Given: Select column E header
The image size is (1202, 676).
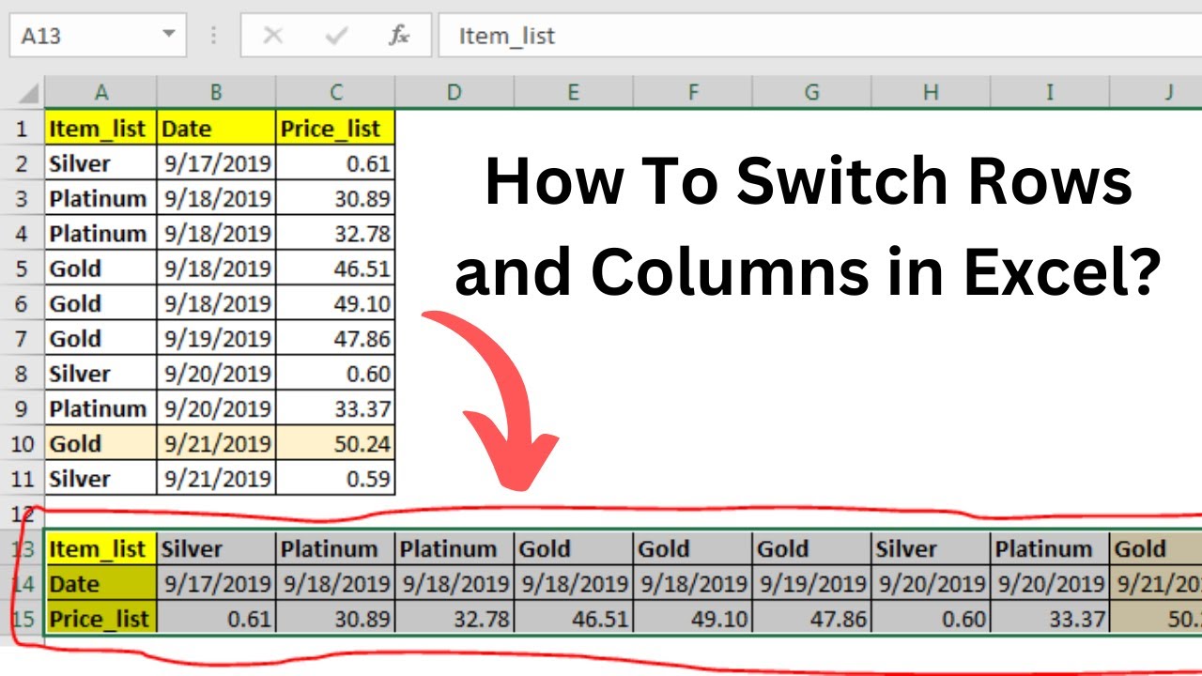Looking at the screenshot, I should click(573, 93).
